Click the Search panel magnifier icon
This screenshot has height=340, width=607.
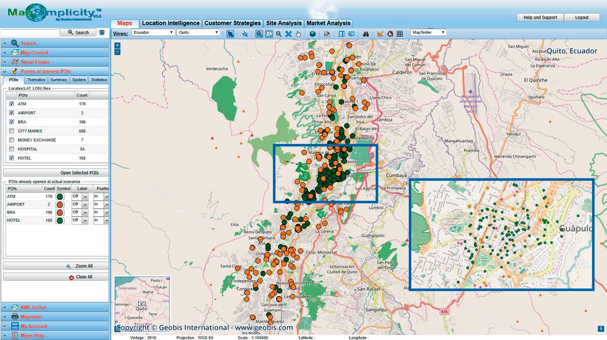15,44
